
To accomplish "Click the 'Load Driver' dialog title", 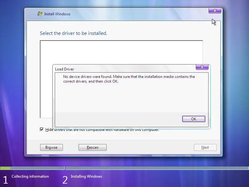I will tap(64, 69).
